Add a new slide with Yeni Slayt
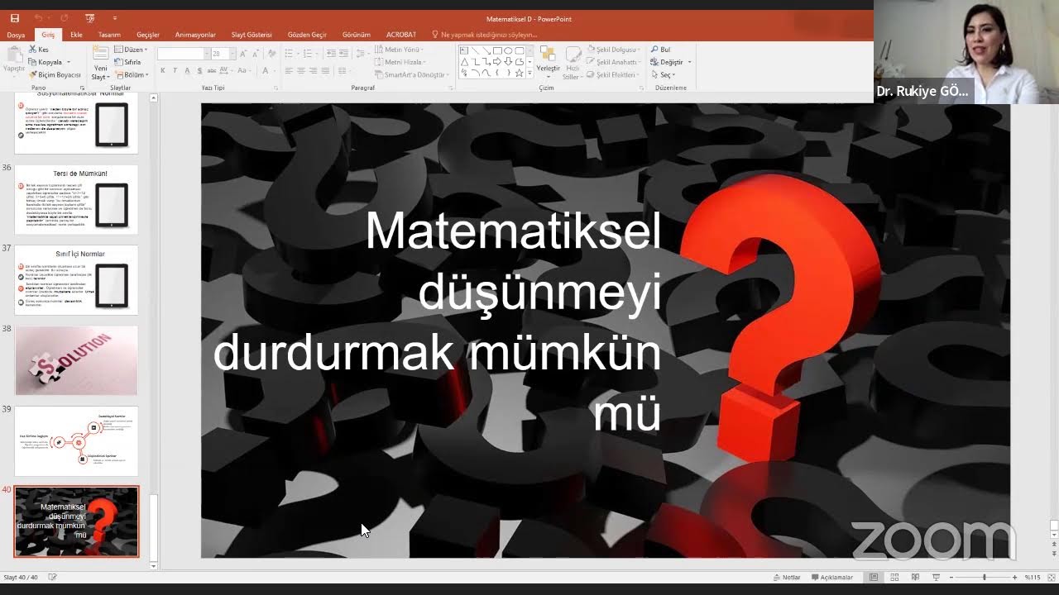This screenshot has width=1059, height=595. [100, 63]
